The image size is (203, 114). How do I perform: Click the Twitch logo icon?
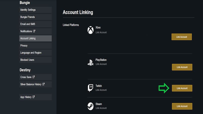point(90,88)
